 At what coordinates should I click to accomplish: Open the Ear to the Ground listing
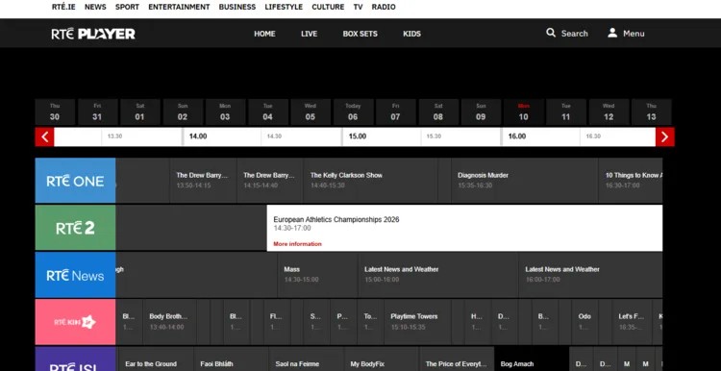pyautogui.click(x=156, y=359)
